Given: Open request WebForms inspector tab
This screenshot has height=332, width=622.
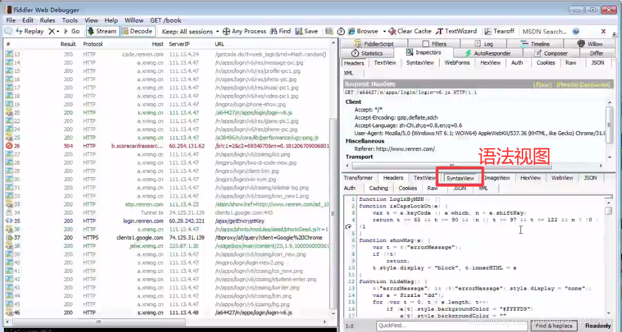Looking at the screenshot, I should [457, 63].
